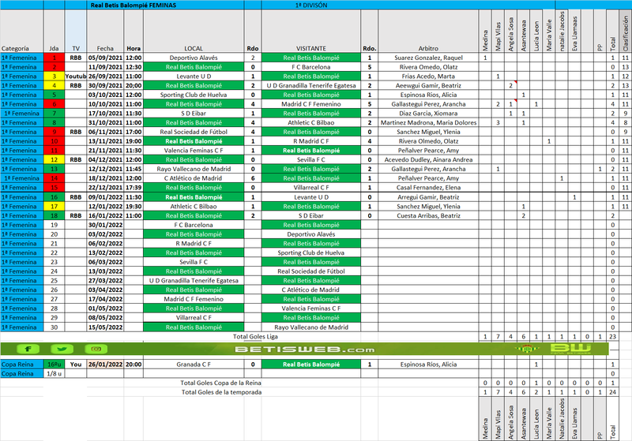Select the 'Categoría' column header
This screenshot has height=441, width=632.
click(x=22, y=32)
